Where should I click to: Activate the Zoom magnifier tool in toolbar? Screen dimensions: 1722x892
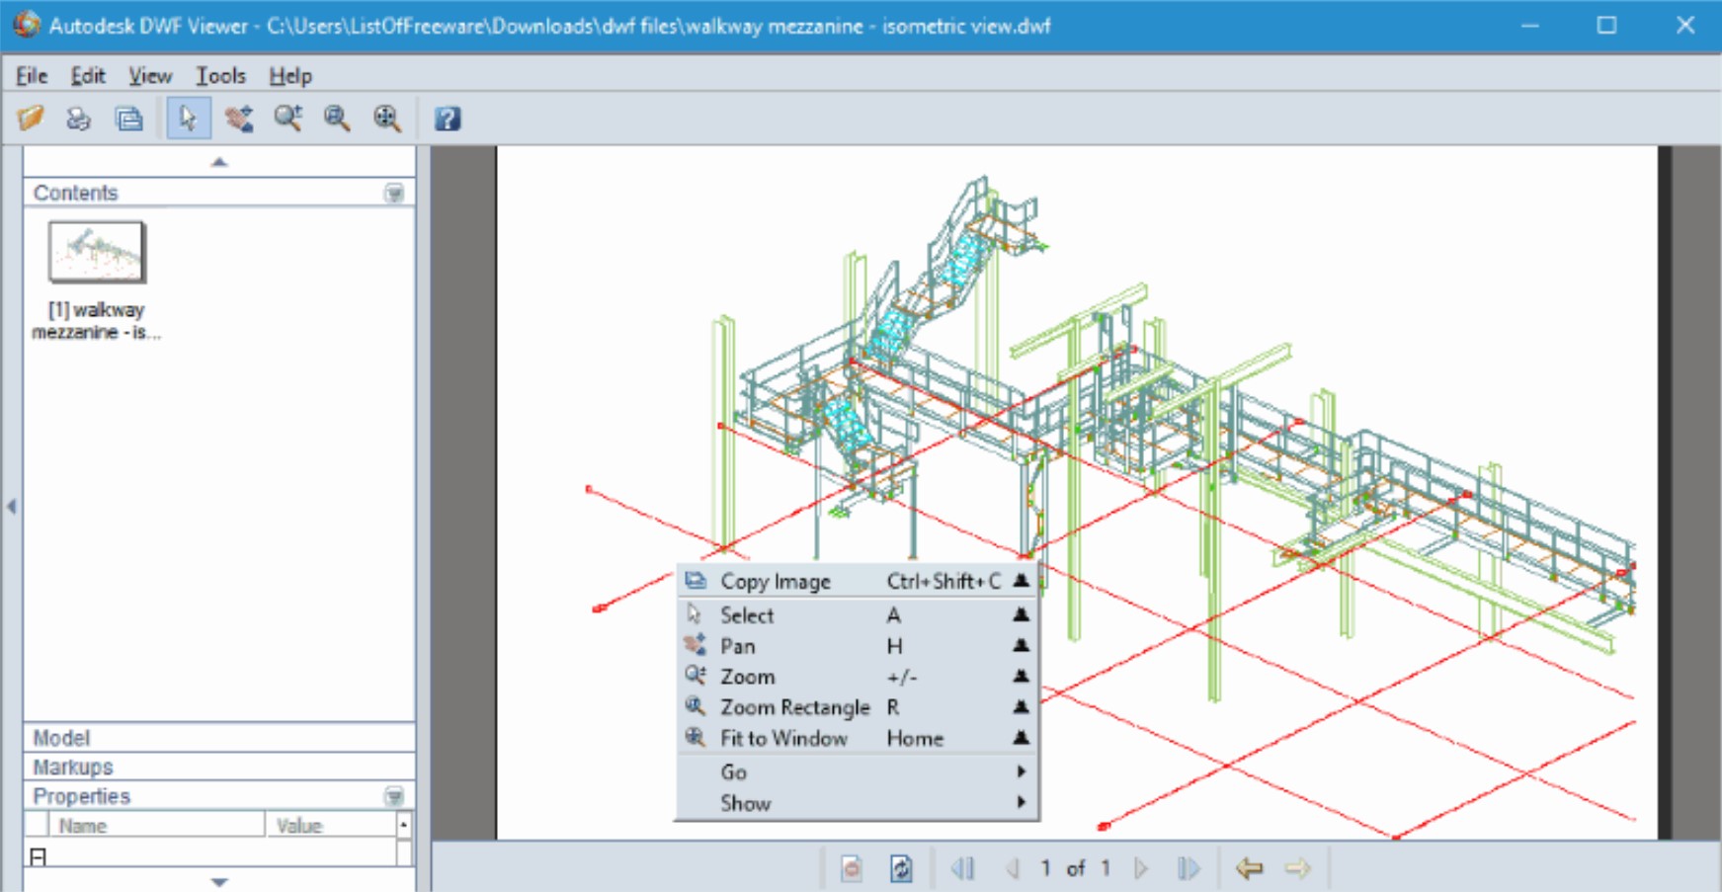pyautogui.click(x=288, y=119)
